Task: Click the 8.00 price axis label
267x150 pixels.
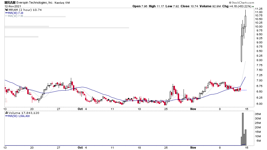Action: (259, 60)
